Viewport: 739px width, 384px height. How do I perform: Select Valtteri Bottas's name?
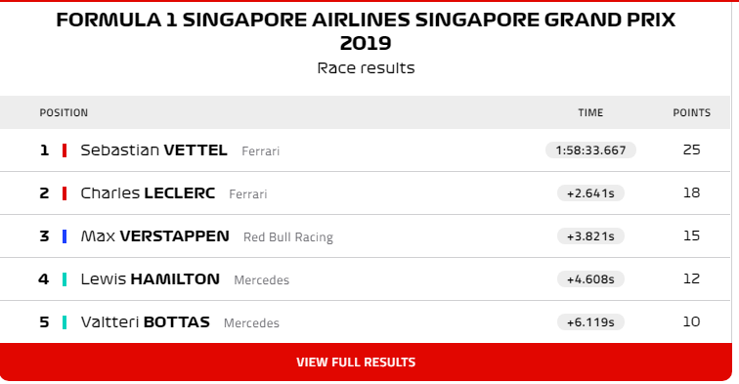click(145, 322)
